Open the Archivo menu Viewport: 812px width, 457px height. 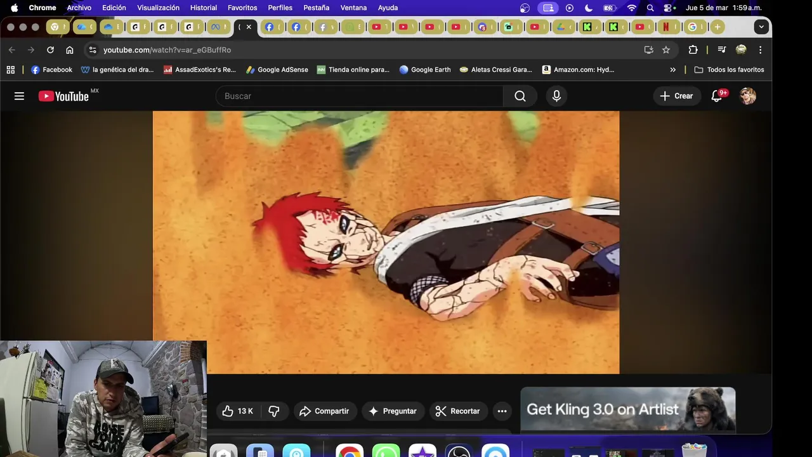pyautogui.click(x=79, y=8)
